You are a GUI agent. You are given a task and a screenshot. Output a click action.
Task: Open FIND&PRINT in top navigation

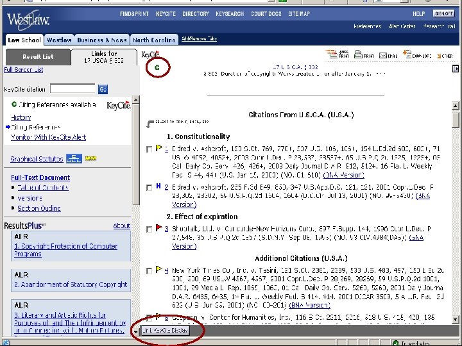tap(134, 14)
